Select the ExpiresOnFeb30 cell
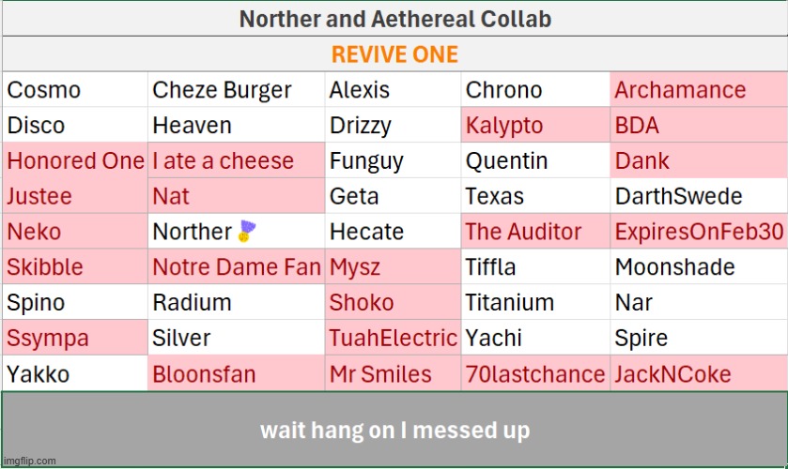Viewport: 788px width, 469px height. 699,232
